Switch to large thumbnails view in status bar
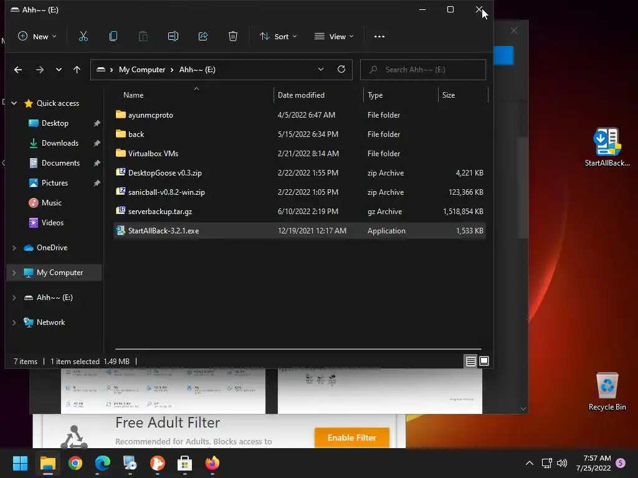 [x=483, y=361]
